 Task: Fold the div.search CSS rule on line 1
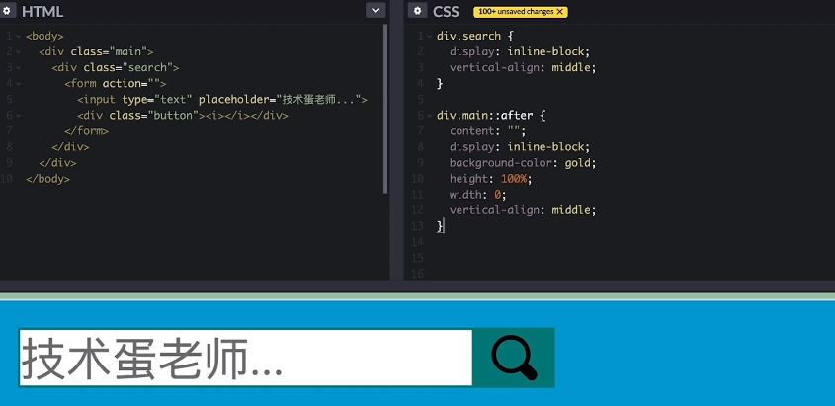pos(429,37)
